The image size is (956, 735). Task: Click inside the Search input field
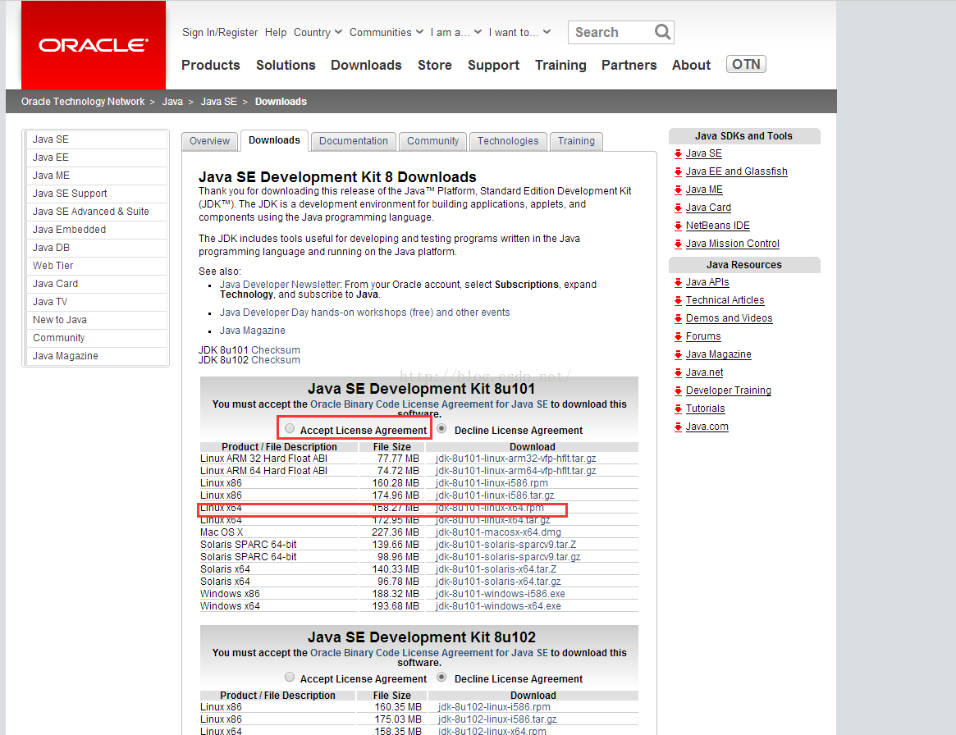(x=611, y=32)
